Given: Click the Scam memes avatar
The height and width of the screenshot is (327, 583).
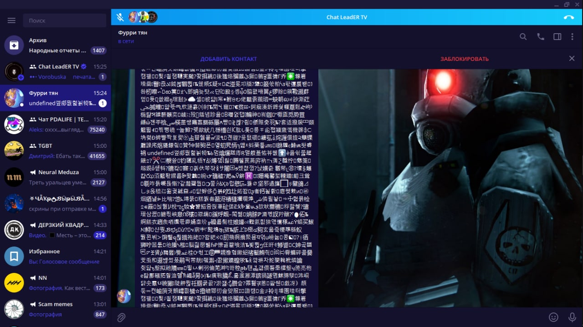Looking at the screenshot, I should pos(14,309).
